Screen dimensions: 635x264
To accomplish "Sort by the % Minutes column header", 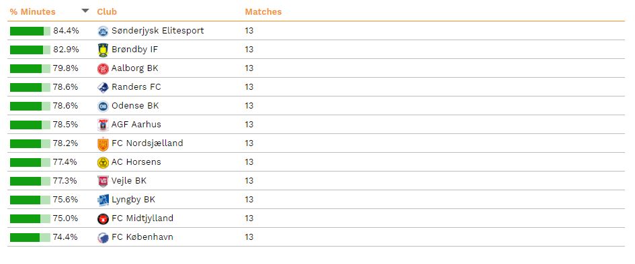I will [32, 11].
